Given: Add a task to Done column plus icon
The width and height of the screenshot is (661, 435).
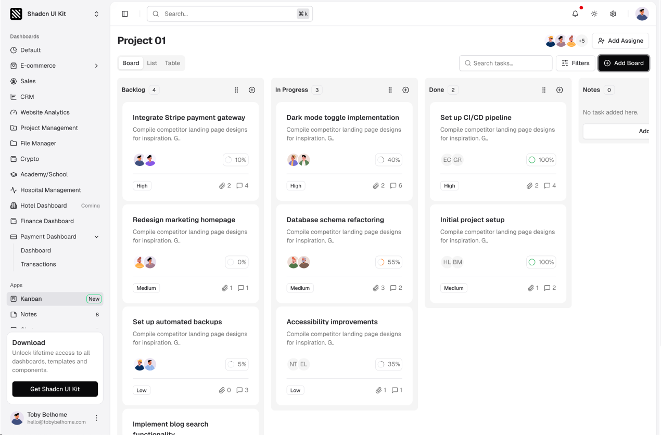Looking at the screenshot, I should click(560, 90).
